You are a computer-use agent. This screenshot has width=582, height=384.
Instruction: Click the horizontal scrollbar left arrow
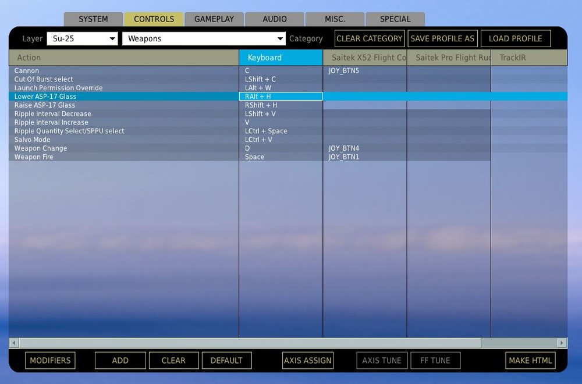pyautogui.click(x=14, y=343)
